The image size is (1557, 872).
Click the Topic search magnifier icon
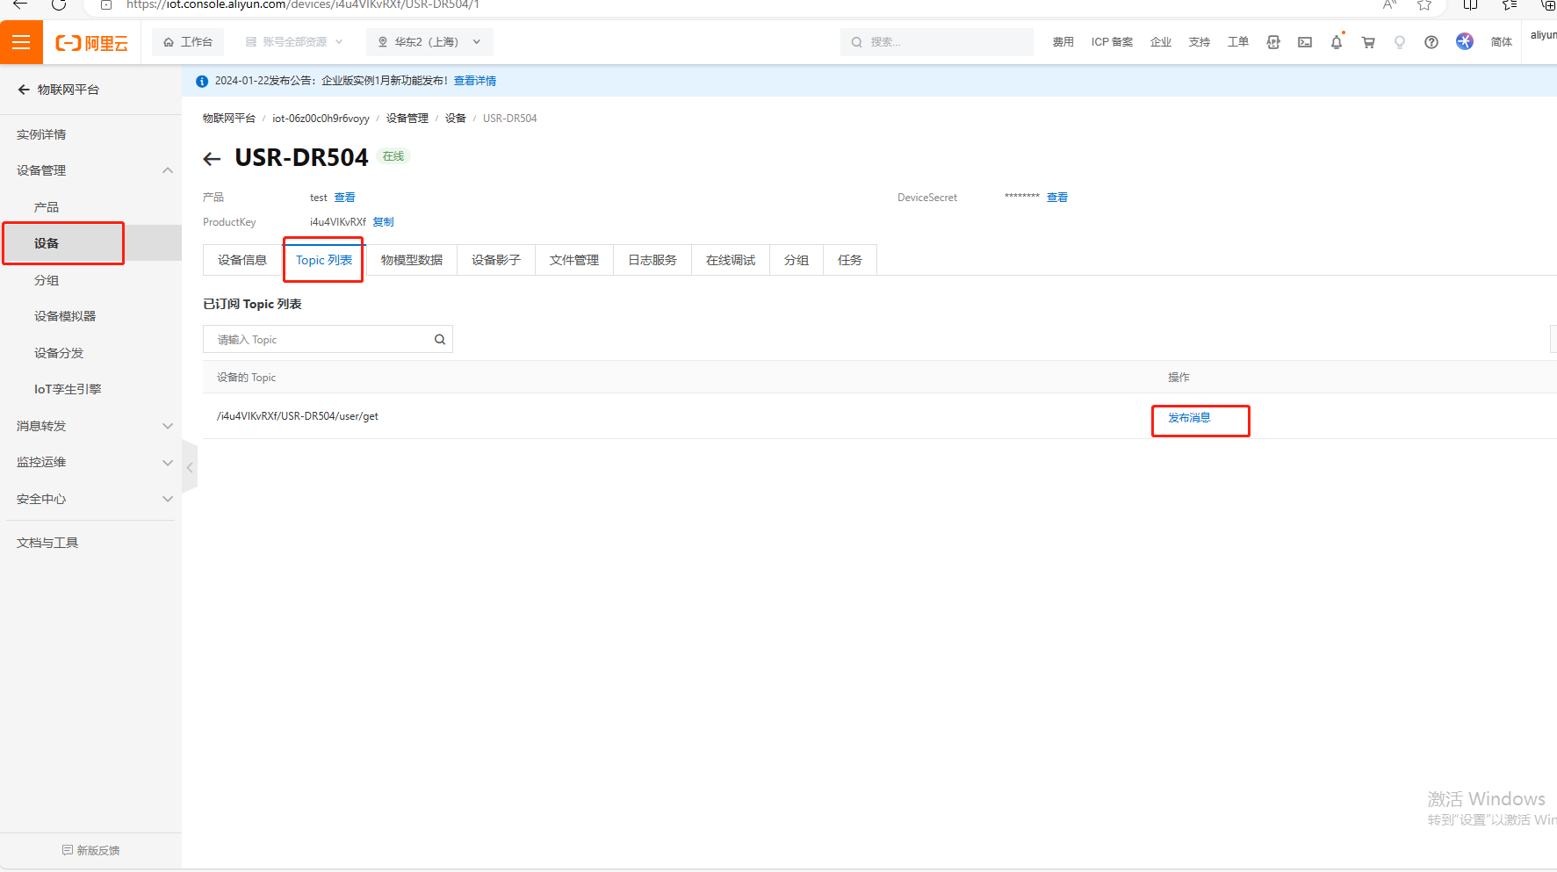(439, 340)
